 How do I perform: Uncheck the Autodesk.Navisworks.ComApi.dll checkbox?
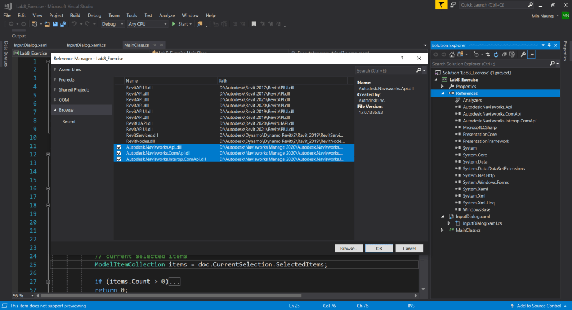(118, 152)
